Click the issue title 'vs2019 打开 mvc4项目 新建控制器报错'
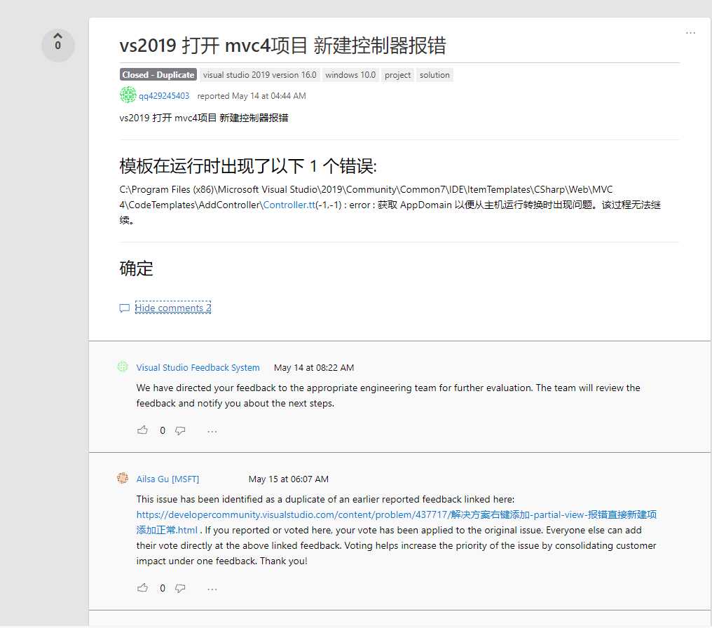Screen dimensions: 712x628 tap(282, 46)
